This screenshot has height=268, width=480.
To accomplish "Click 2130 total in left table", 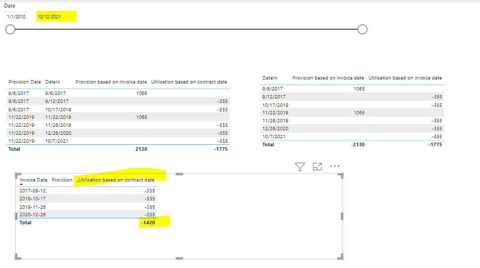I will point(141,149).
